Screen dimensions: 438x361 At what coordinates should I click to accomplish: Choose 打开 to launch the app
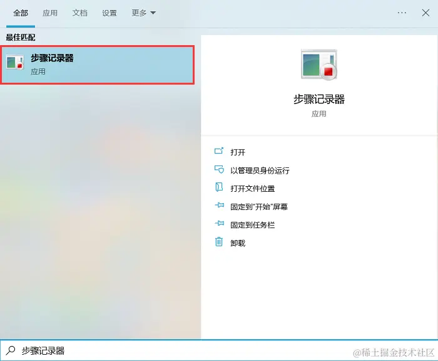pos(238,152)
